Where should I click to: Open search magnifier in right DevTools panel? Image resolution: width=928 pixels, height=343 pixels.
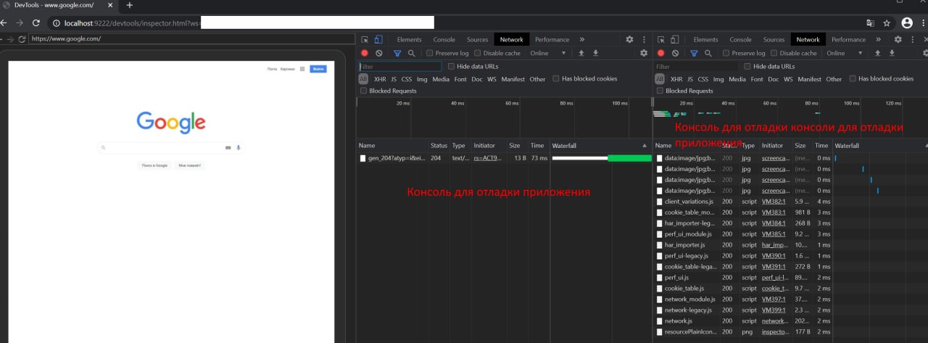coord(708,53)
